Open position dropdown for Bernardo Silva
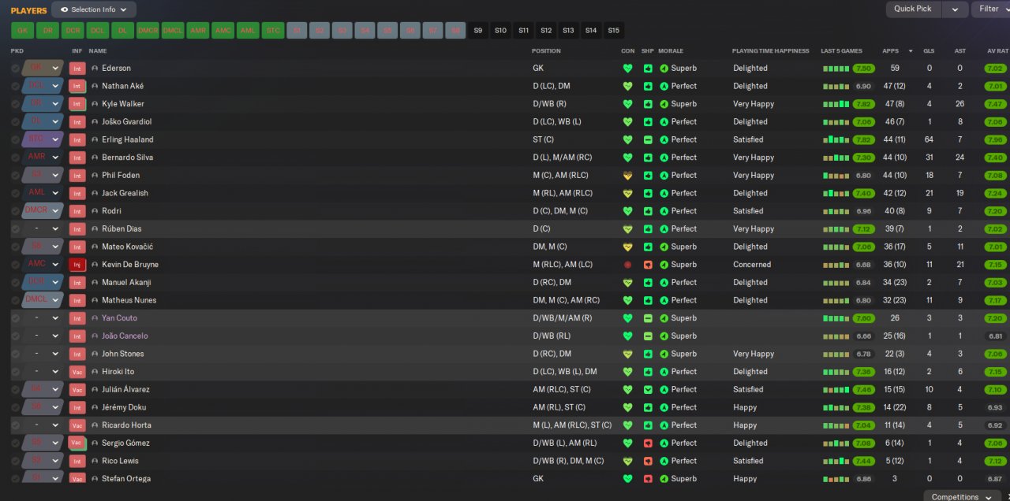Viewport: 1010px width, 501px height. pyautogui.click(x=55, y=158)
